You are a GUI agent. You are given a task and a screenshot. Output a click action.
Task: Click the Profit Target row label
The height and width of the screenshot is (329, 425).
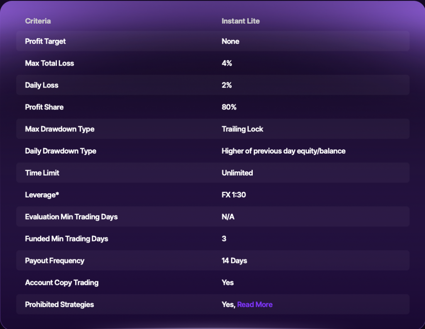coord(45,41)
